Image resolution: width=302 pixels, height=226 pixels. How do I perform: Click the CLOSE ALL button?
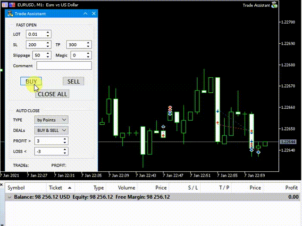[x=52, y=94]
